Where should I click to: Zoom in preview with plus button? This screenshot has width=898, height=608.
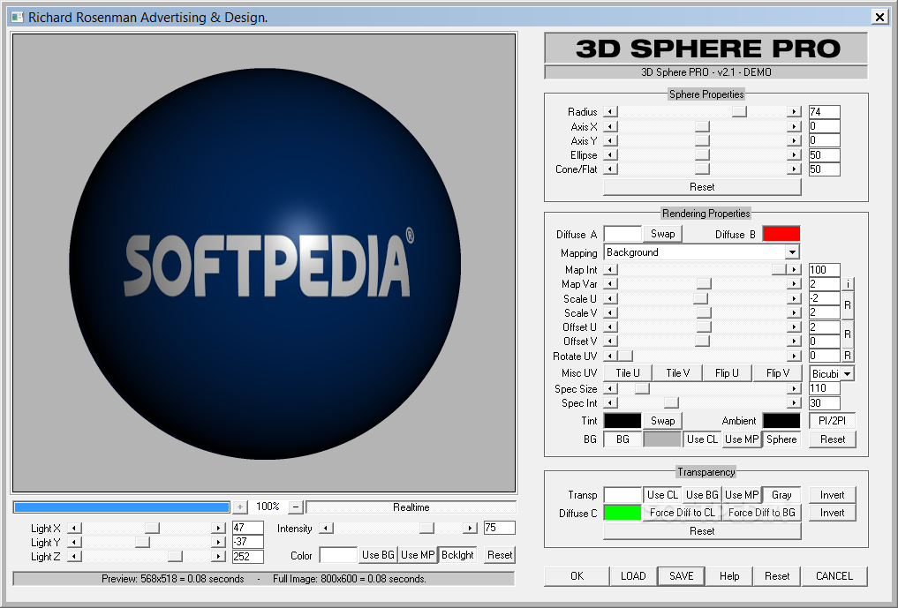tap(240, 507)
